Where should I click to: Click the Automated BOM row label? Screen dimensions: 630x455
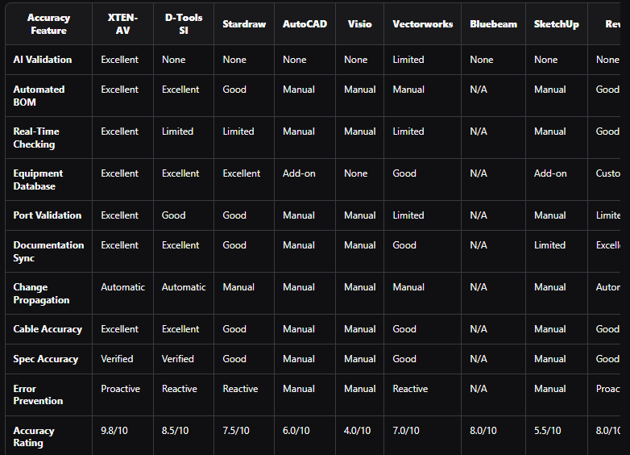tap(39, 96)
